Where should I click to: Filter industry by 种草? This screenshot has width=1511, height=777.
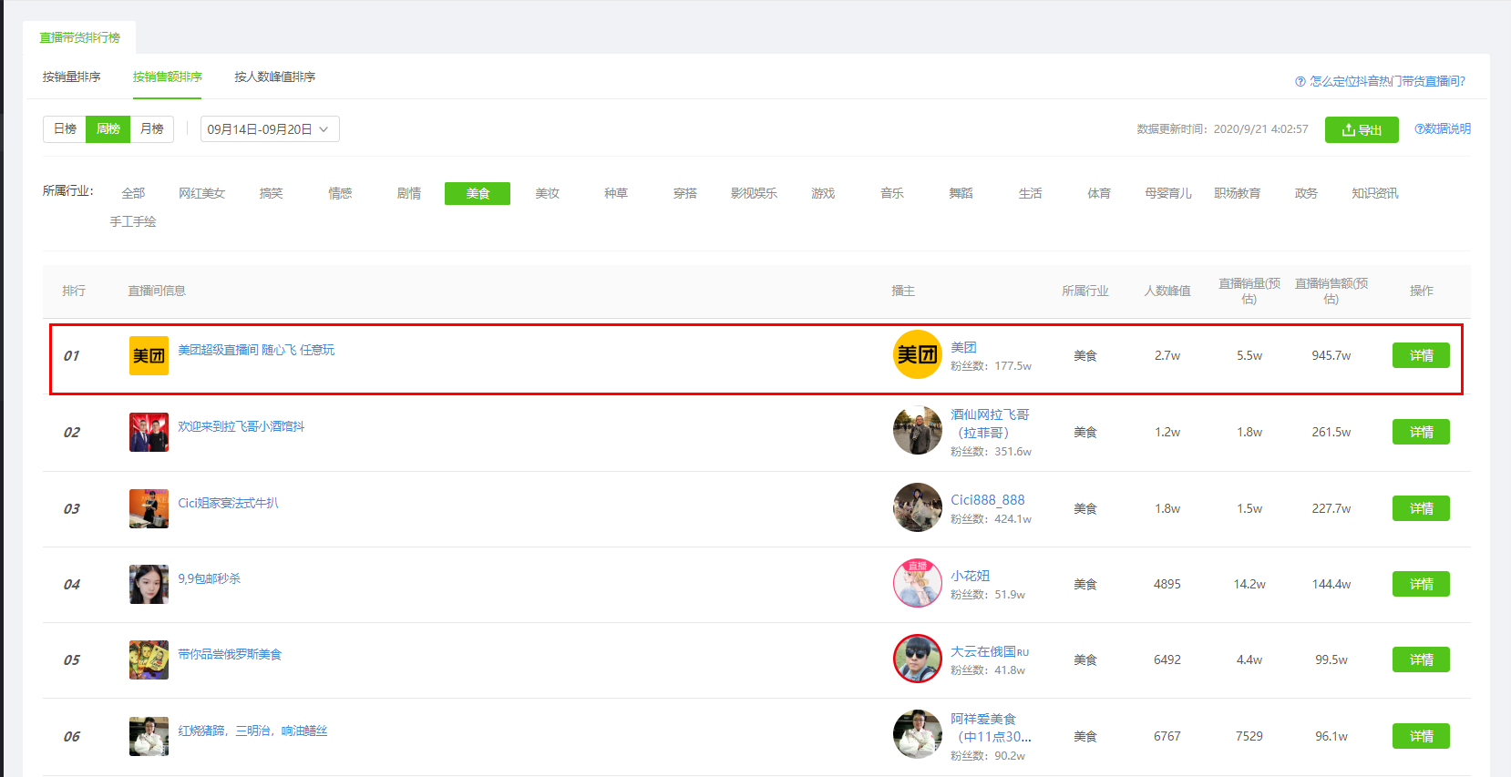pos(616,193)
